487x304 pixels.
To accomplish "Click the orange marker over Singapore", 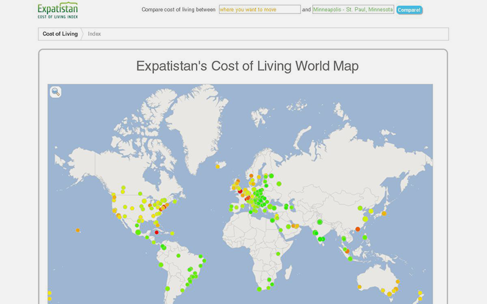I will coord(346,250).
